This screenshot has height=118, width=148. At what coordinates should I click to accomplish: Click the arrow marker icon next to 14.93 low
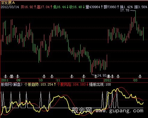click(96, 76)
